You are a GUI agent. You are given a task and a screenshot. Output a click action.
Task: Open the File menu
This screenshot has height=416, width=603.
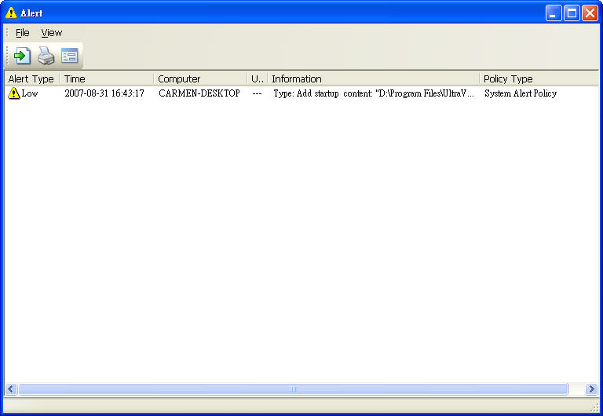coord(22,33)
